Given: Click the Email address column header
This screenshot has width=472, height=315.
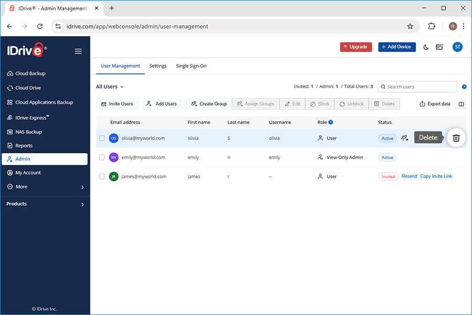Looking at the screenshot, I should click(125, 122).
